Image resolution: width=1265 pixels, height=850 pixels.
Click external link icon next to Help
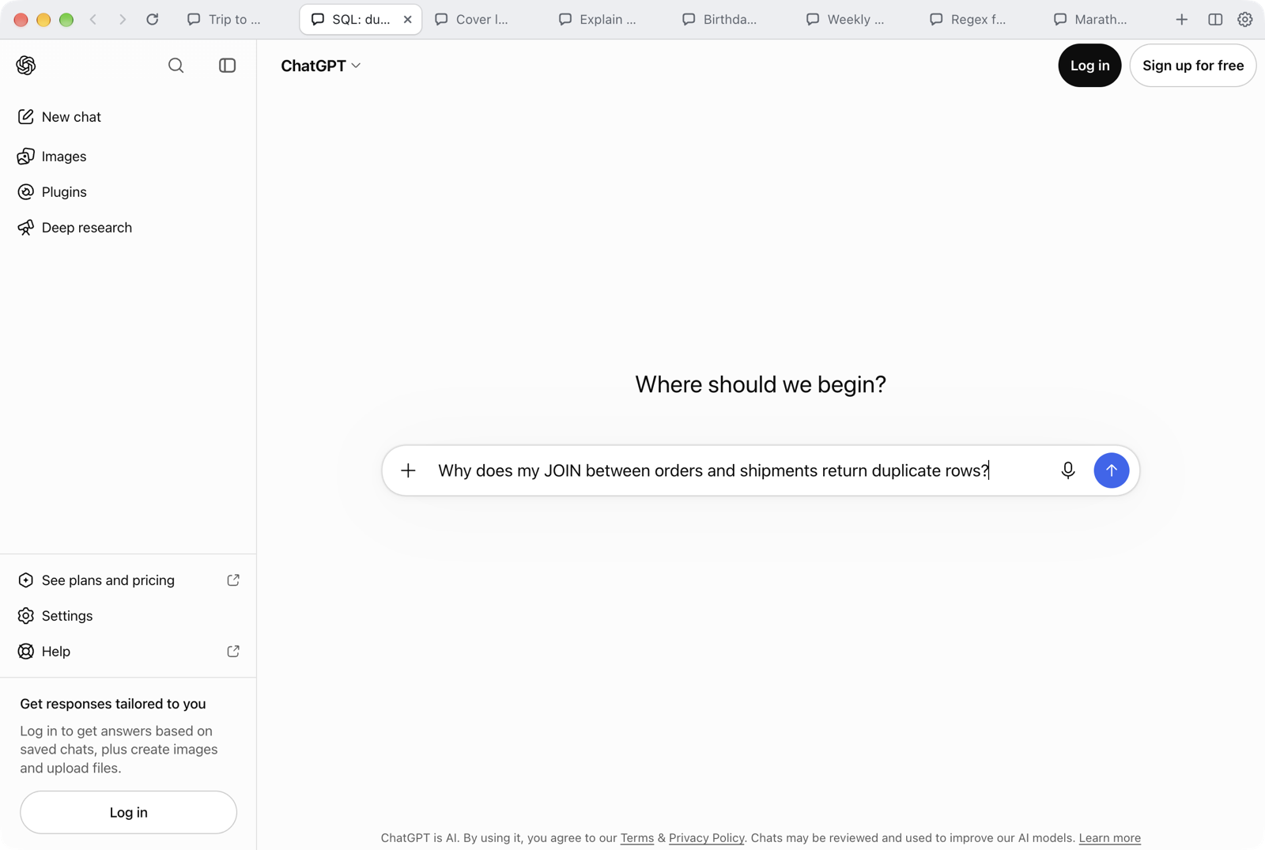233,652
